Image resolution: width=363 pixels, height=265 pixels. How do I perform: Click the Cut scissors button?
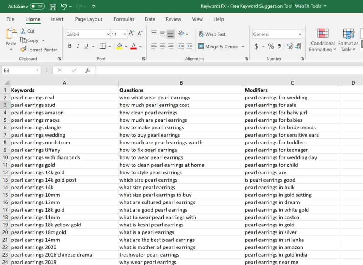tap(28, 31)
